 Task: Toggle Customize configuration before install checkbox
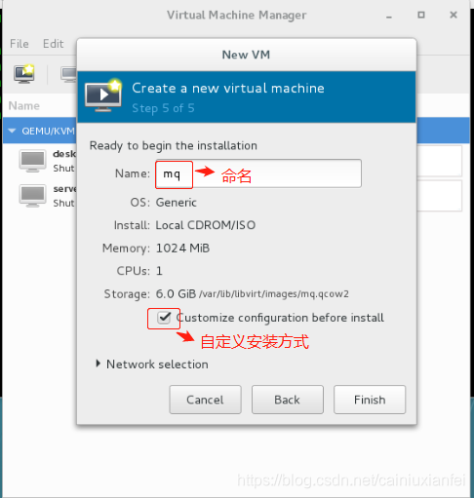point(164,318)
